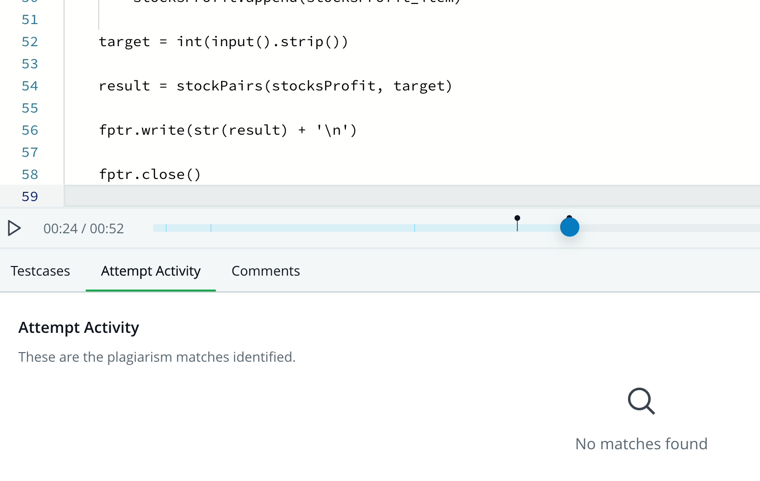The width and height of the screenshot is (760, 481).
Task: Click the playback time 00:24 / 00:52
Action: click(x=84, y=228)
